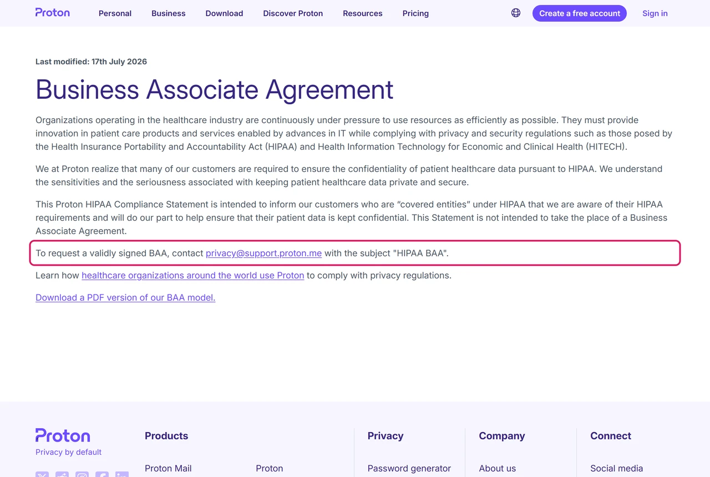
Task: Expand the Discover Proton menu
Action: [293, 13]
